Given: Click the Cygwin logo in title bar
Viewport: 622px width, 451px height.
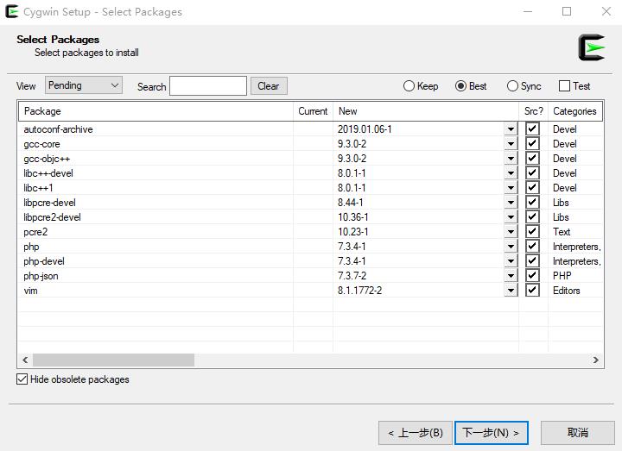Looking at the screenshot, I should pyautogui.click(x=12, y=11).
